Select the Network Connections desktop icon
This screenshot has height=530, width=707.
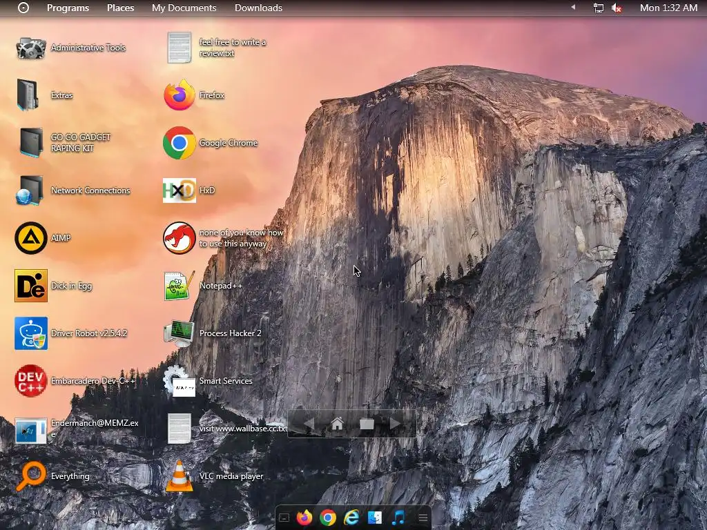click(x=30, y=190)
